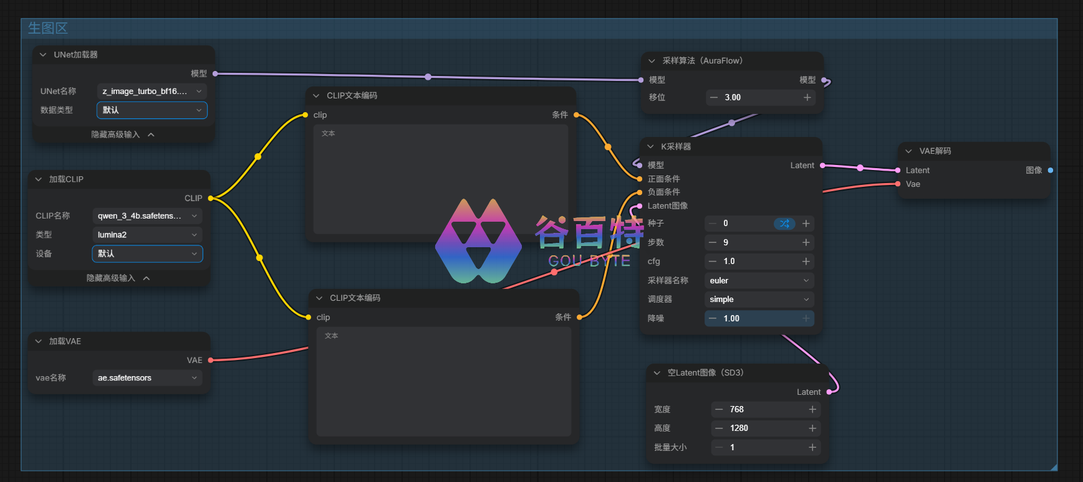Open the UNet名称 model dropdown
Screen dimensions: 1083x482
click(152, 92)
